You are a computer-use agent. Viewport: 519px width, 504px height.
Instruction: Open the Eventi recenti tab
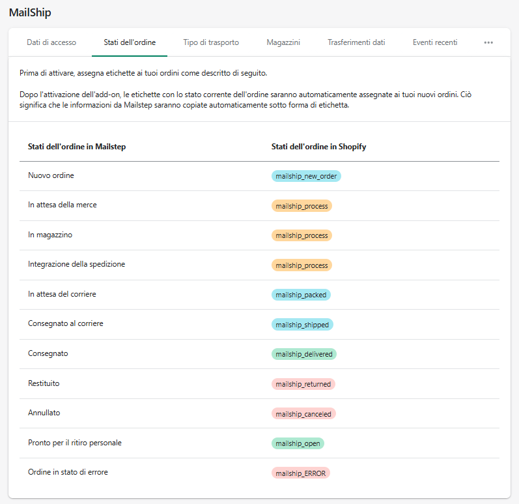pos(435,42)
